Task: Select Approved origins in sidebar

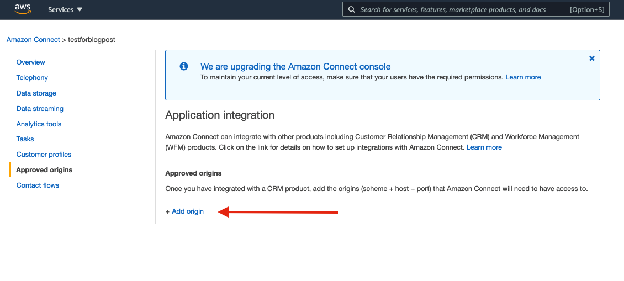Action: click(44, 170)
